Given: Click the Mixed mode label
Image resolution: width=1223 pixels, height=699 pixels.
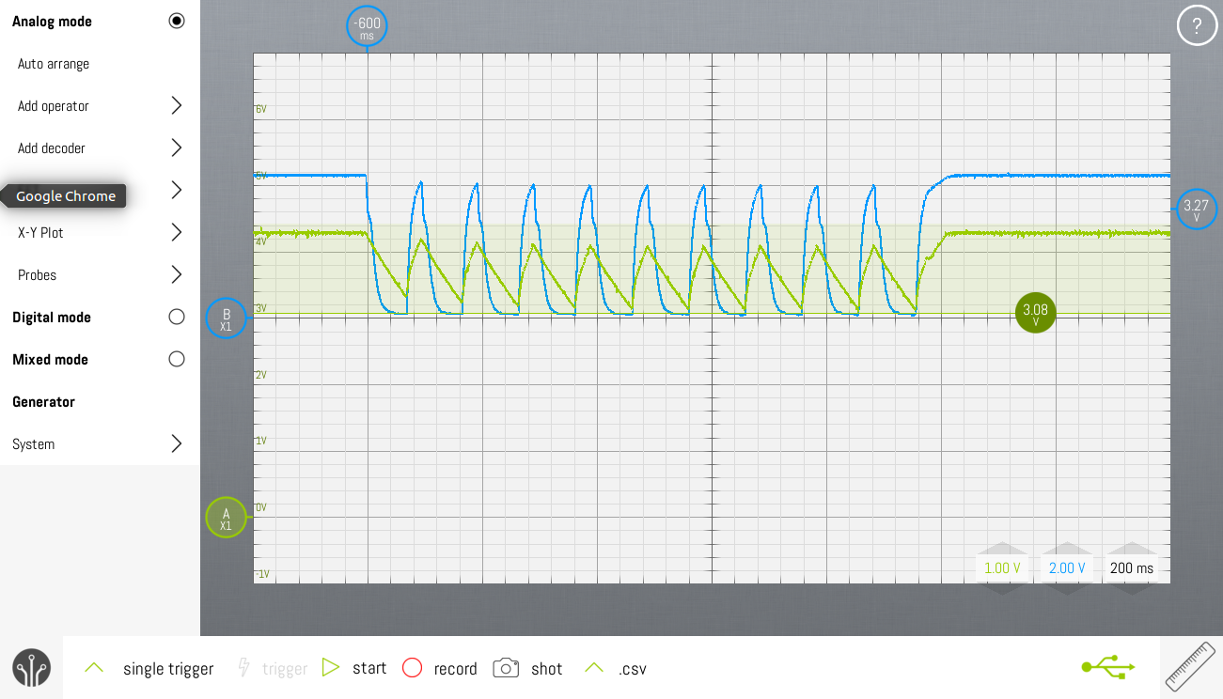Looking at the screenshot, I should coord(50,360).
